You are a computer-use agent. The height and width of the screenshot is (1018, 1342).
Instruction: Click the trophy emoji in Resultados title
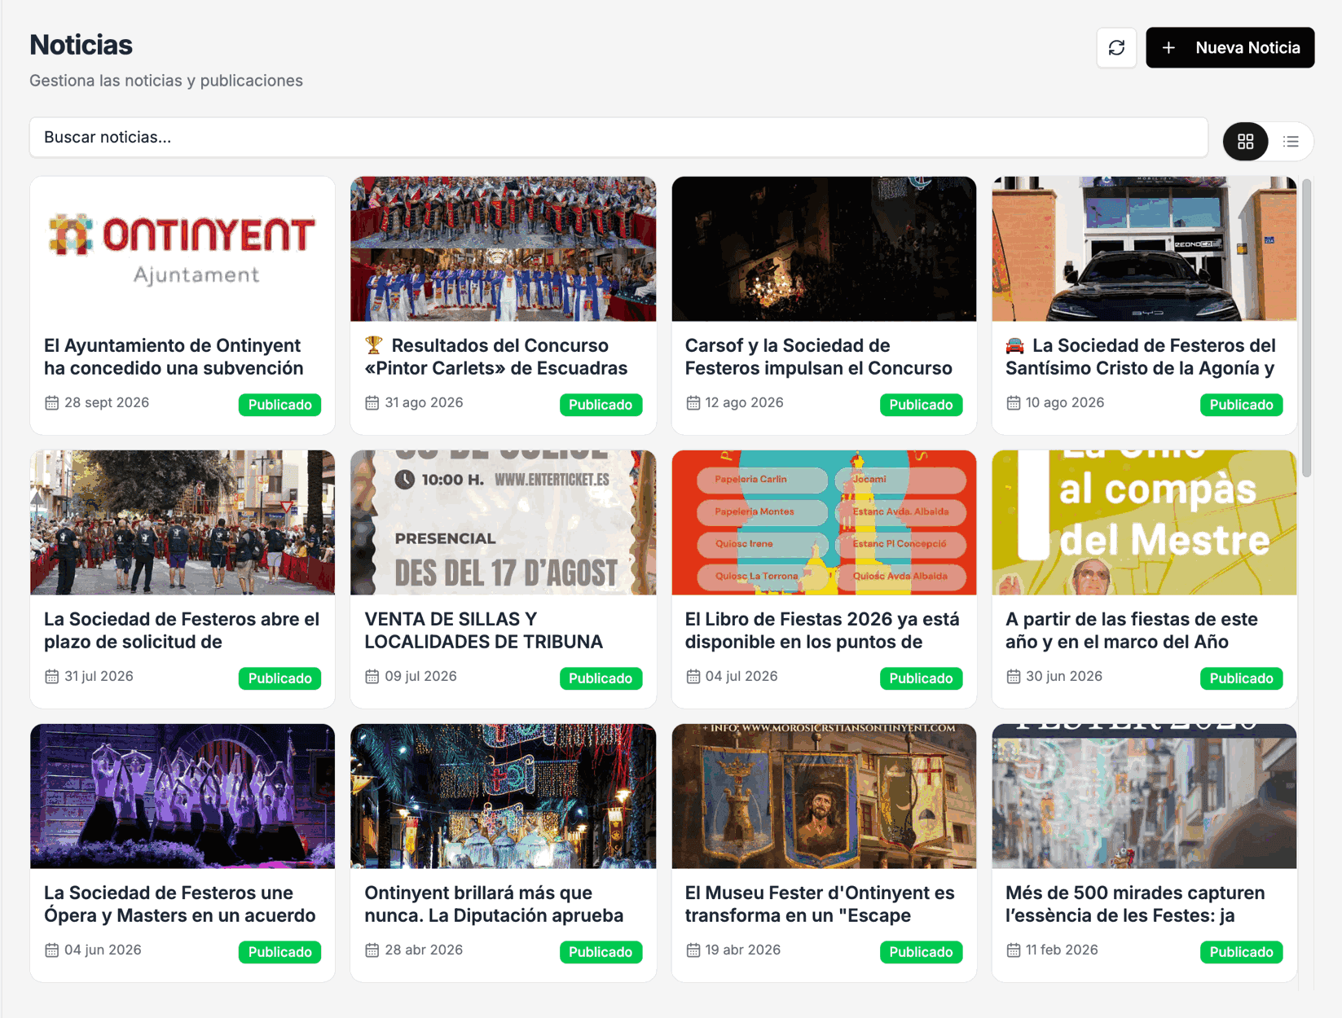[x=373, y=345]
